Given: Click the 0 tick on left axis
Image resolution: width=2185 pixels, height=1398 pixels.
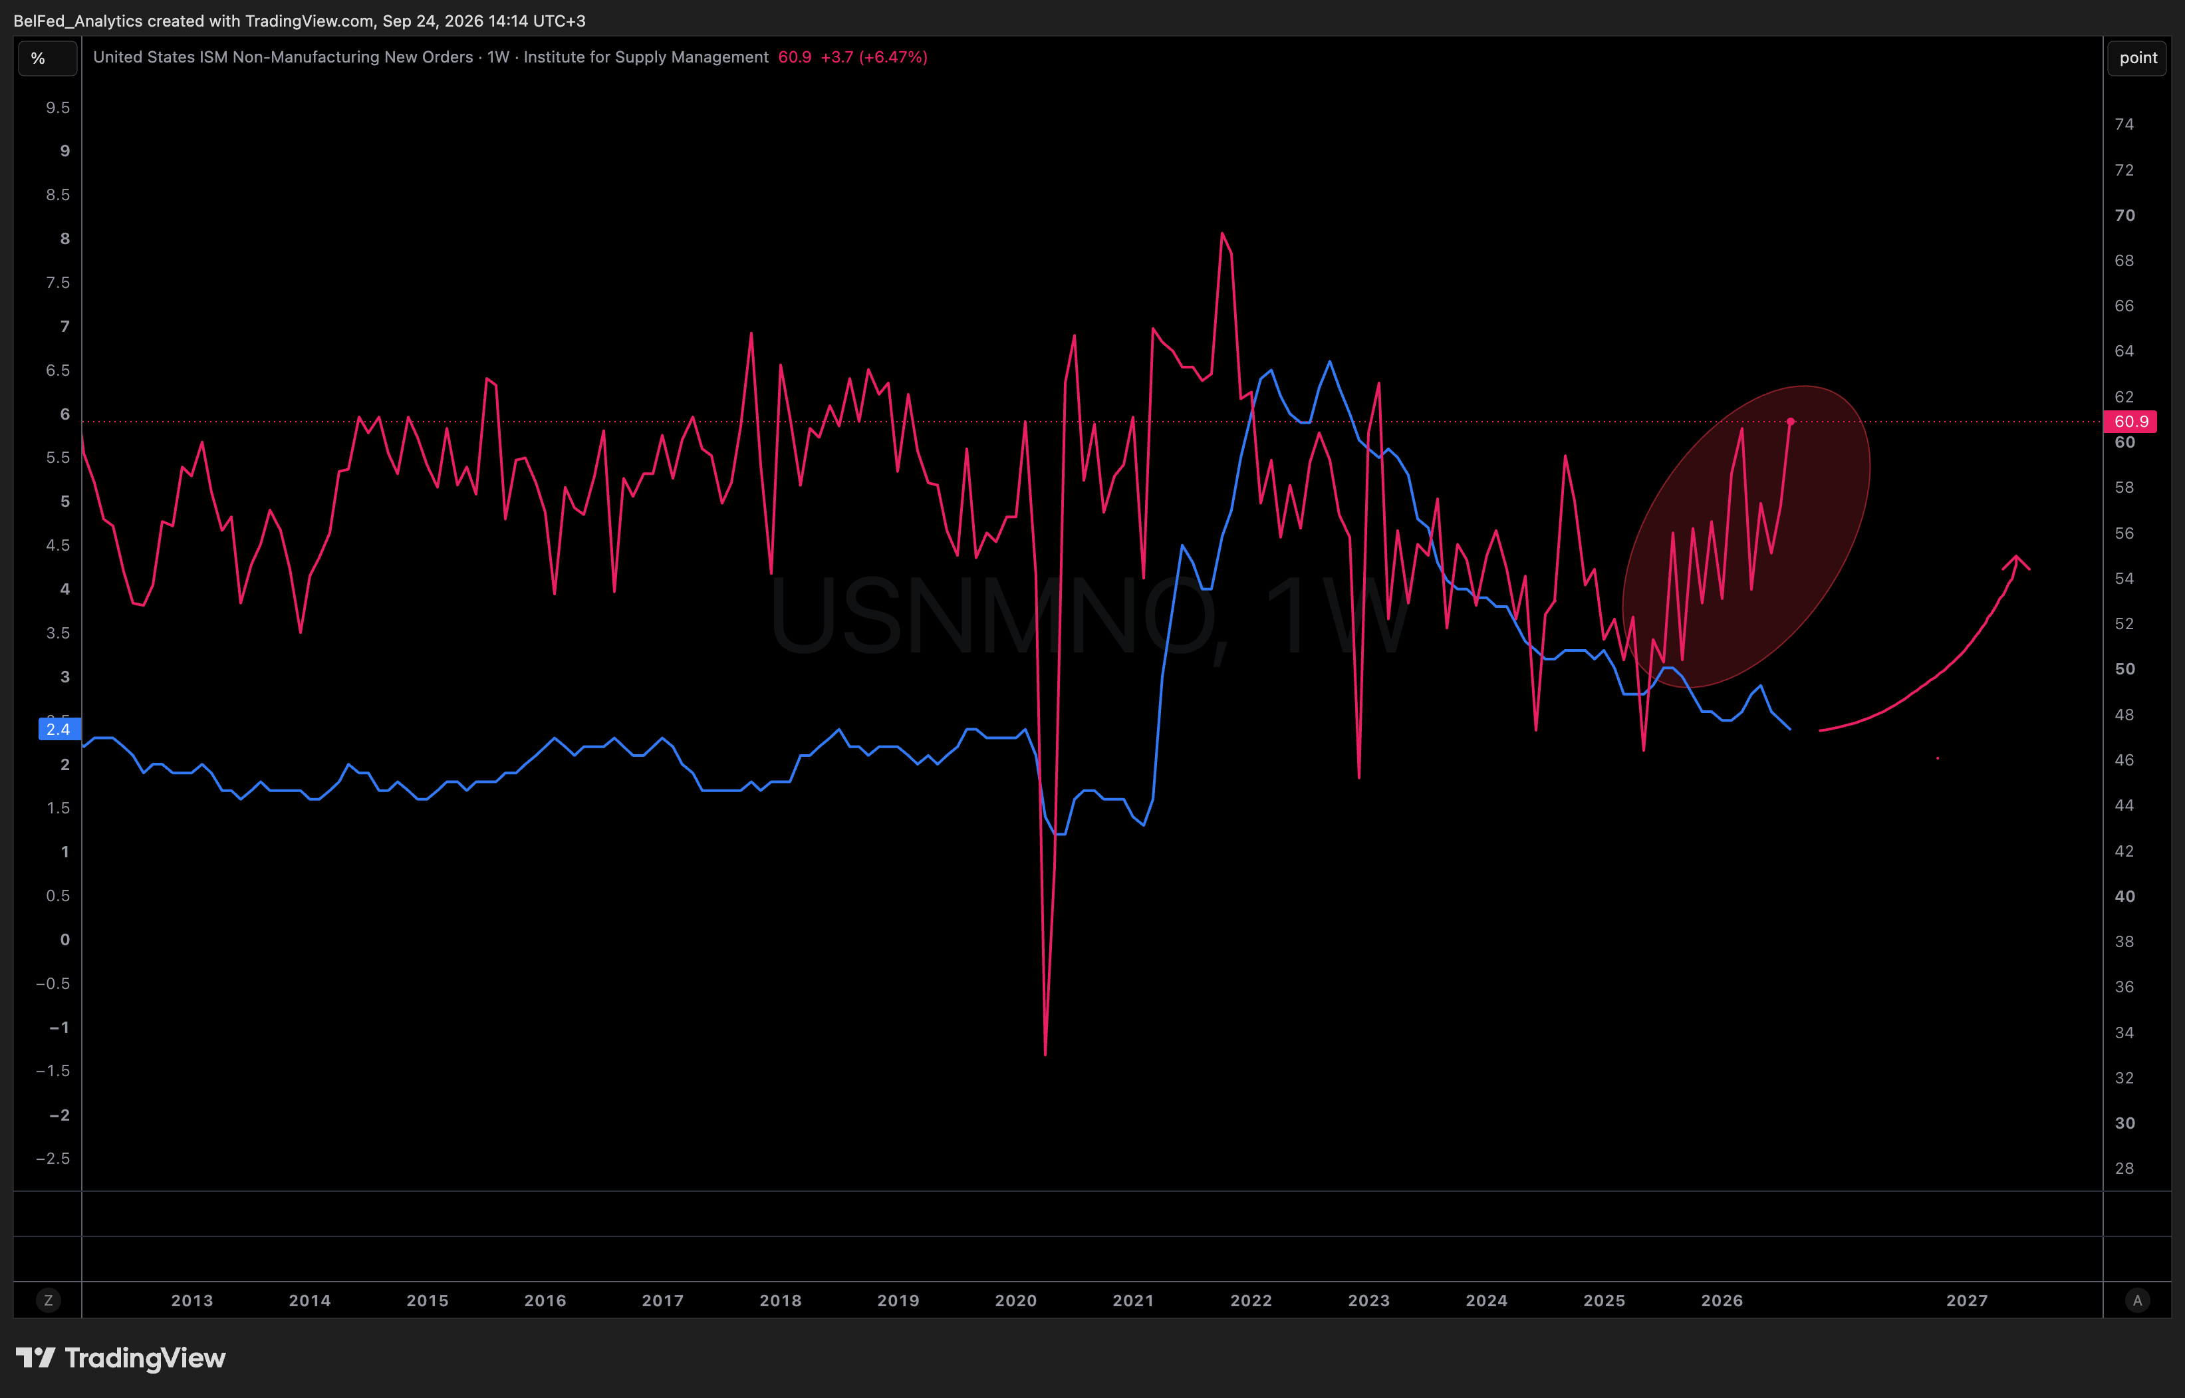Looking at the screenshot, I should coord(64,940).
